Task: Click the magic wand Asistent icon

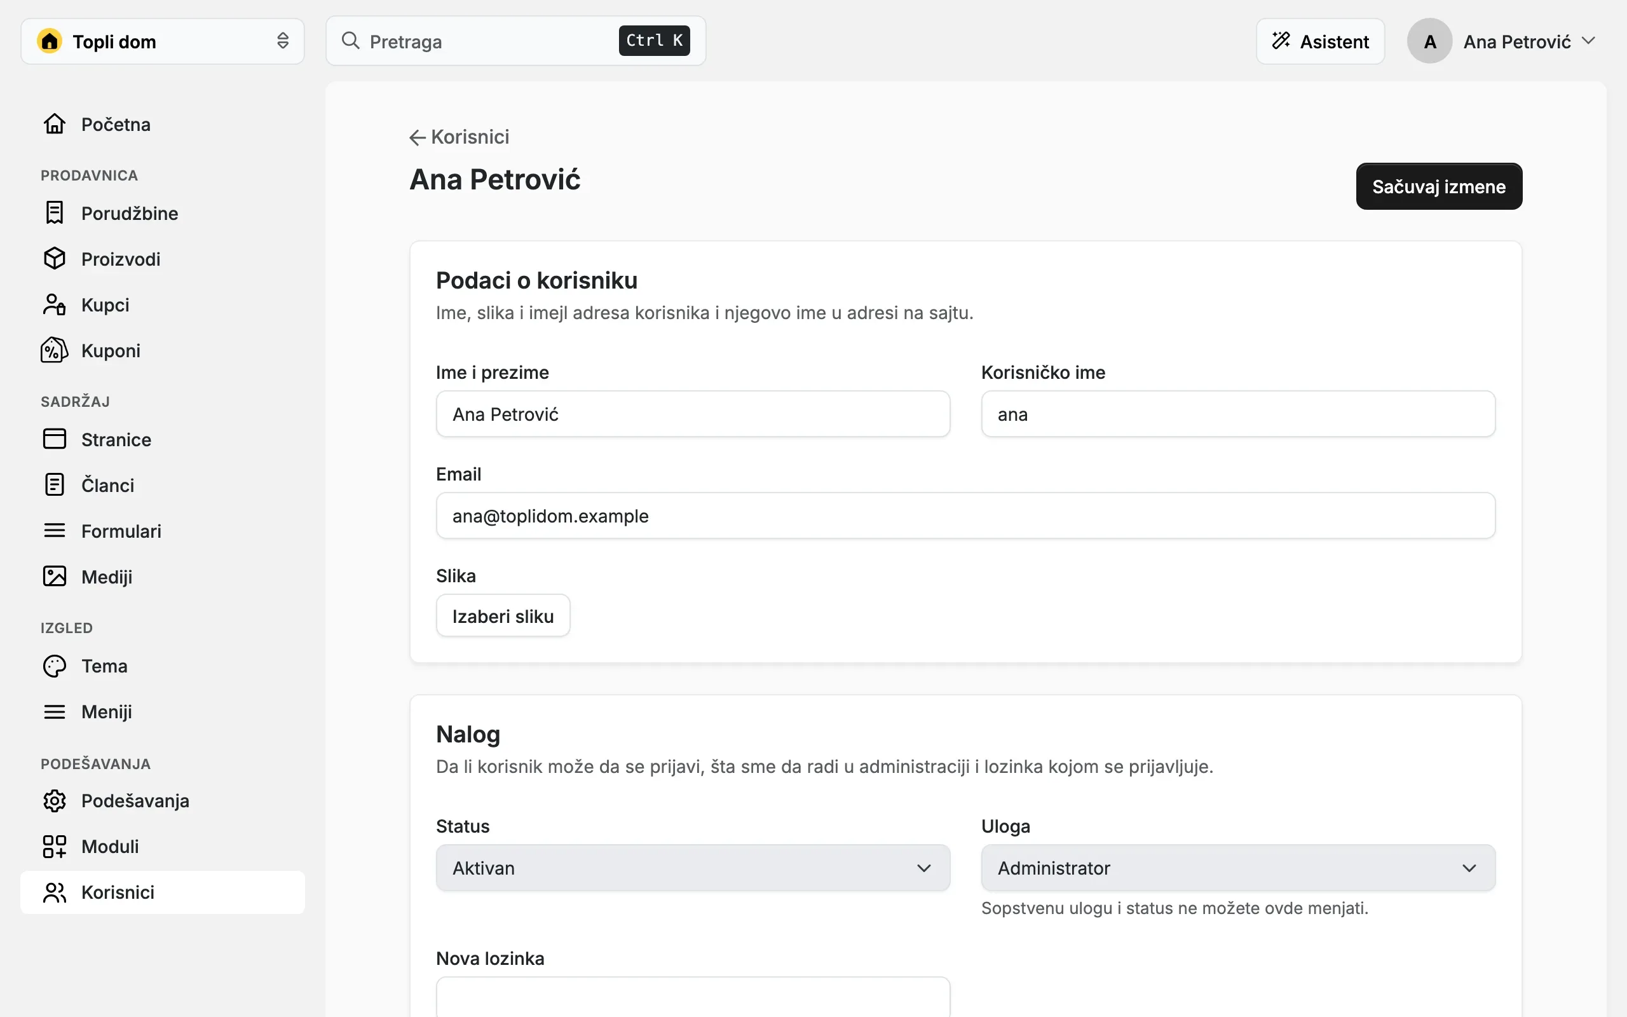Action: coord(1281,41)
